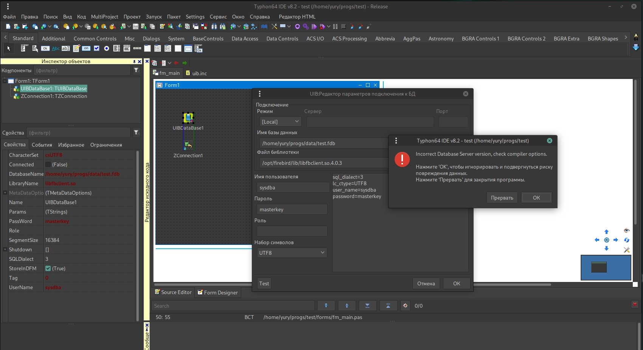Open the uib.inc editor tab
The width and height of the screenshot is (643, 350).
click(197, 73)
